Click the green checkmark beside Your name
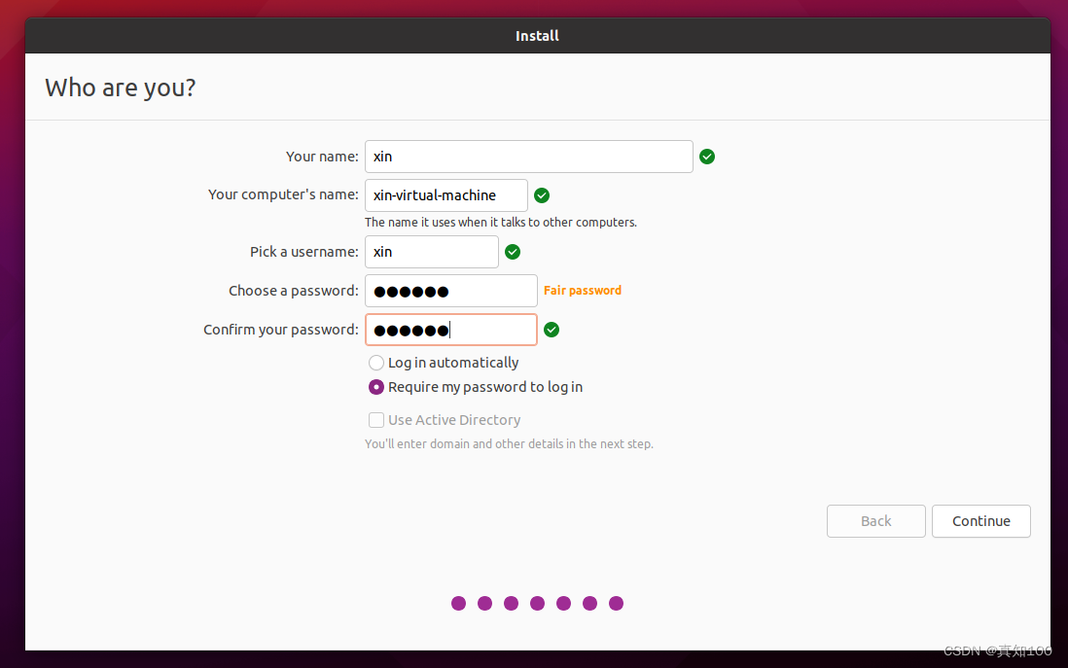 [x=707, y=157]
